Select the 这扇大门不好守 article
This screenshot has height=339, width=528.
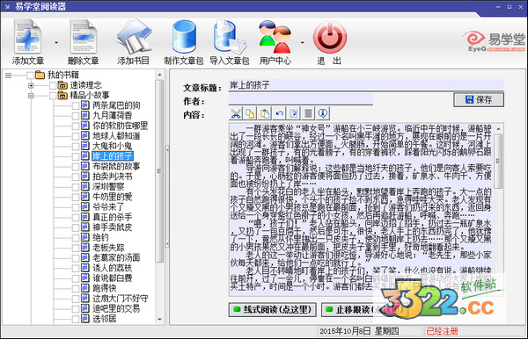(121, 299)
